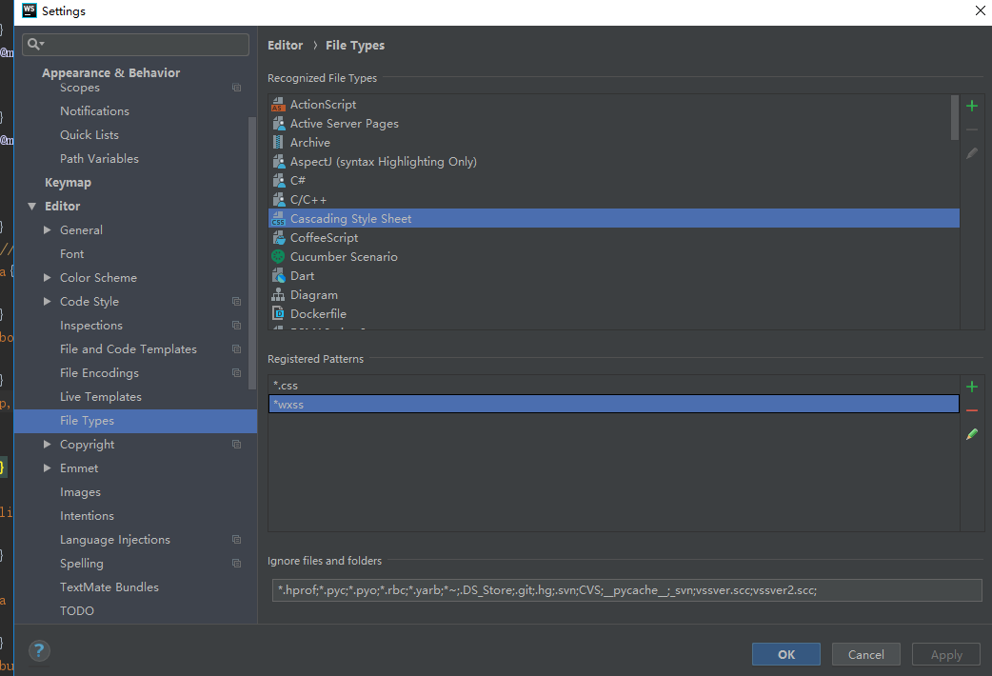Open the Quick Lists settings page
The width and height of the screenshot is (992, 676).
[89, 135]
